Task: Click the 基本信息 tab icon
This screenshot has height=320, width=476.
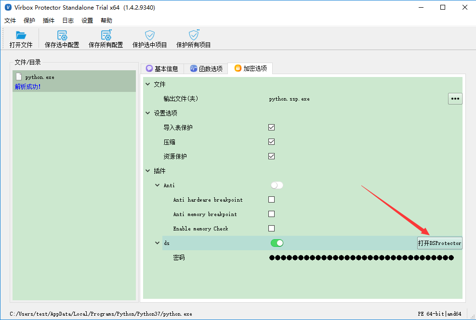Action: click(x=149, y=68)
